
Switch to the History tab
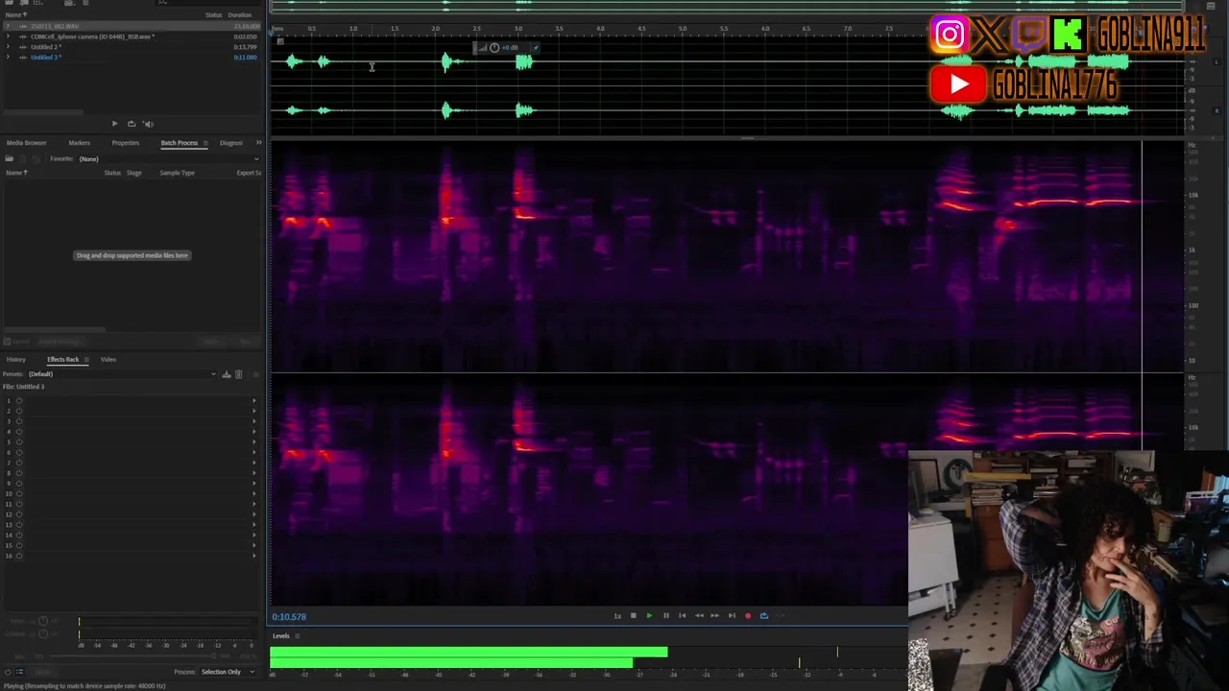[x=16, y=360]
